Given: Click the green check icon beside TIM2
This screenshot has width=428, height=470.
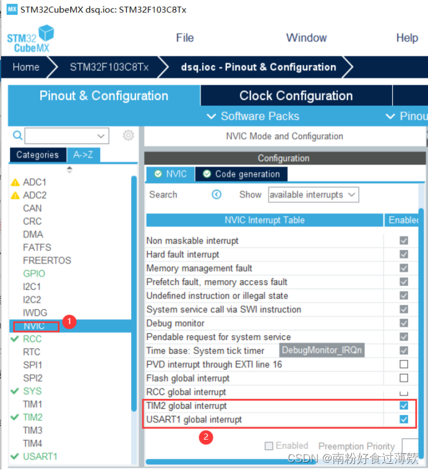Looking at the screenshot, I should pos(15,417).
